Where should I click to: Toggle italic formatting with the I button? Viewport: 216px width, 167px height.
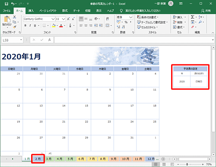[x=30, y=25]
